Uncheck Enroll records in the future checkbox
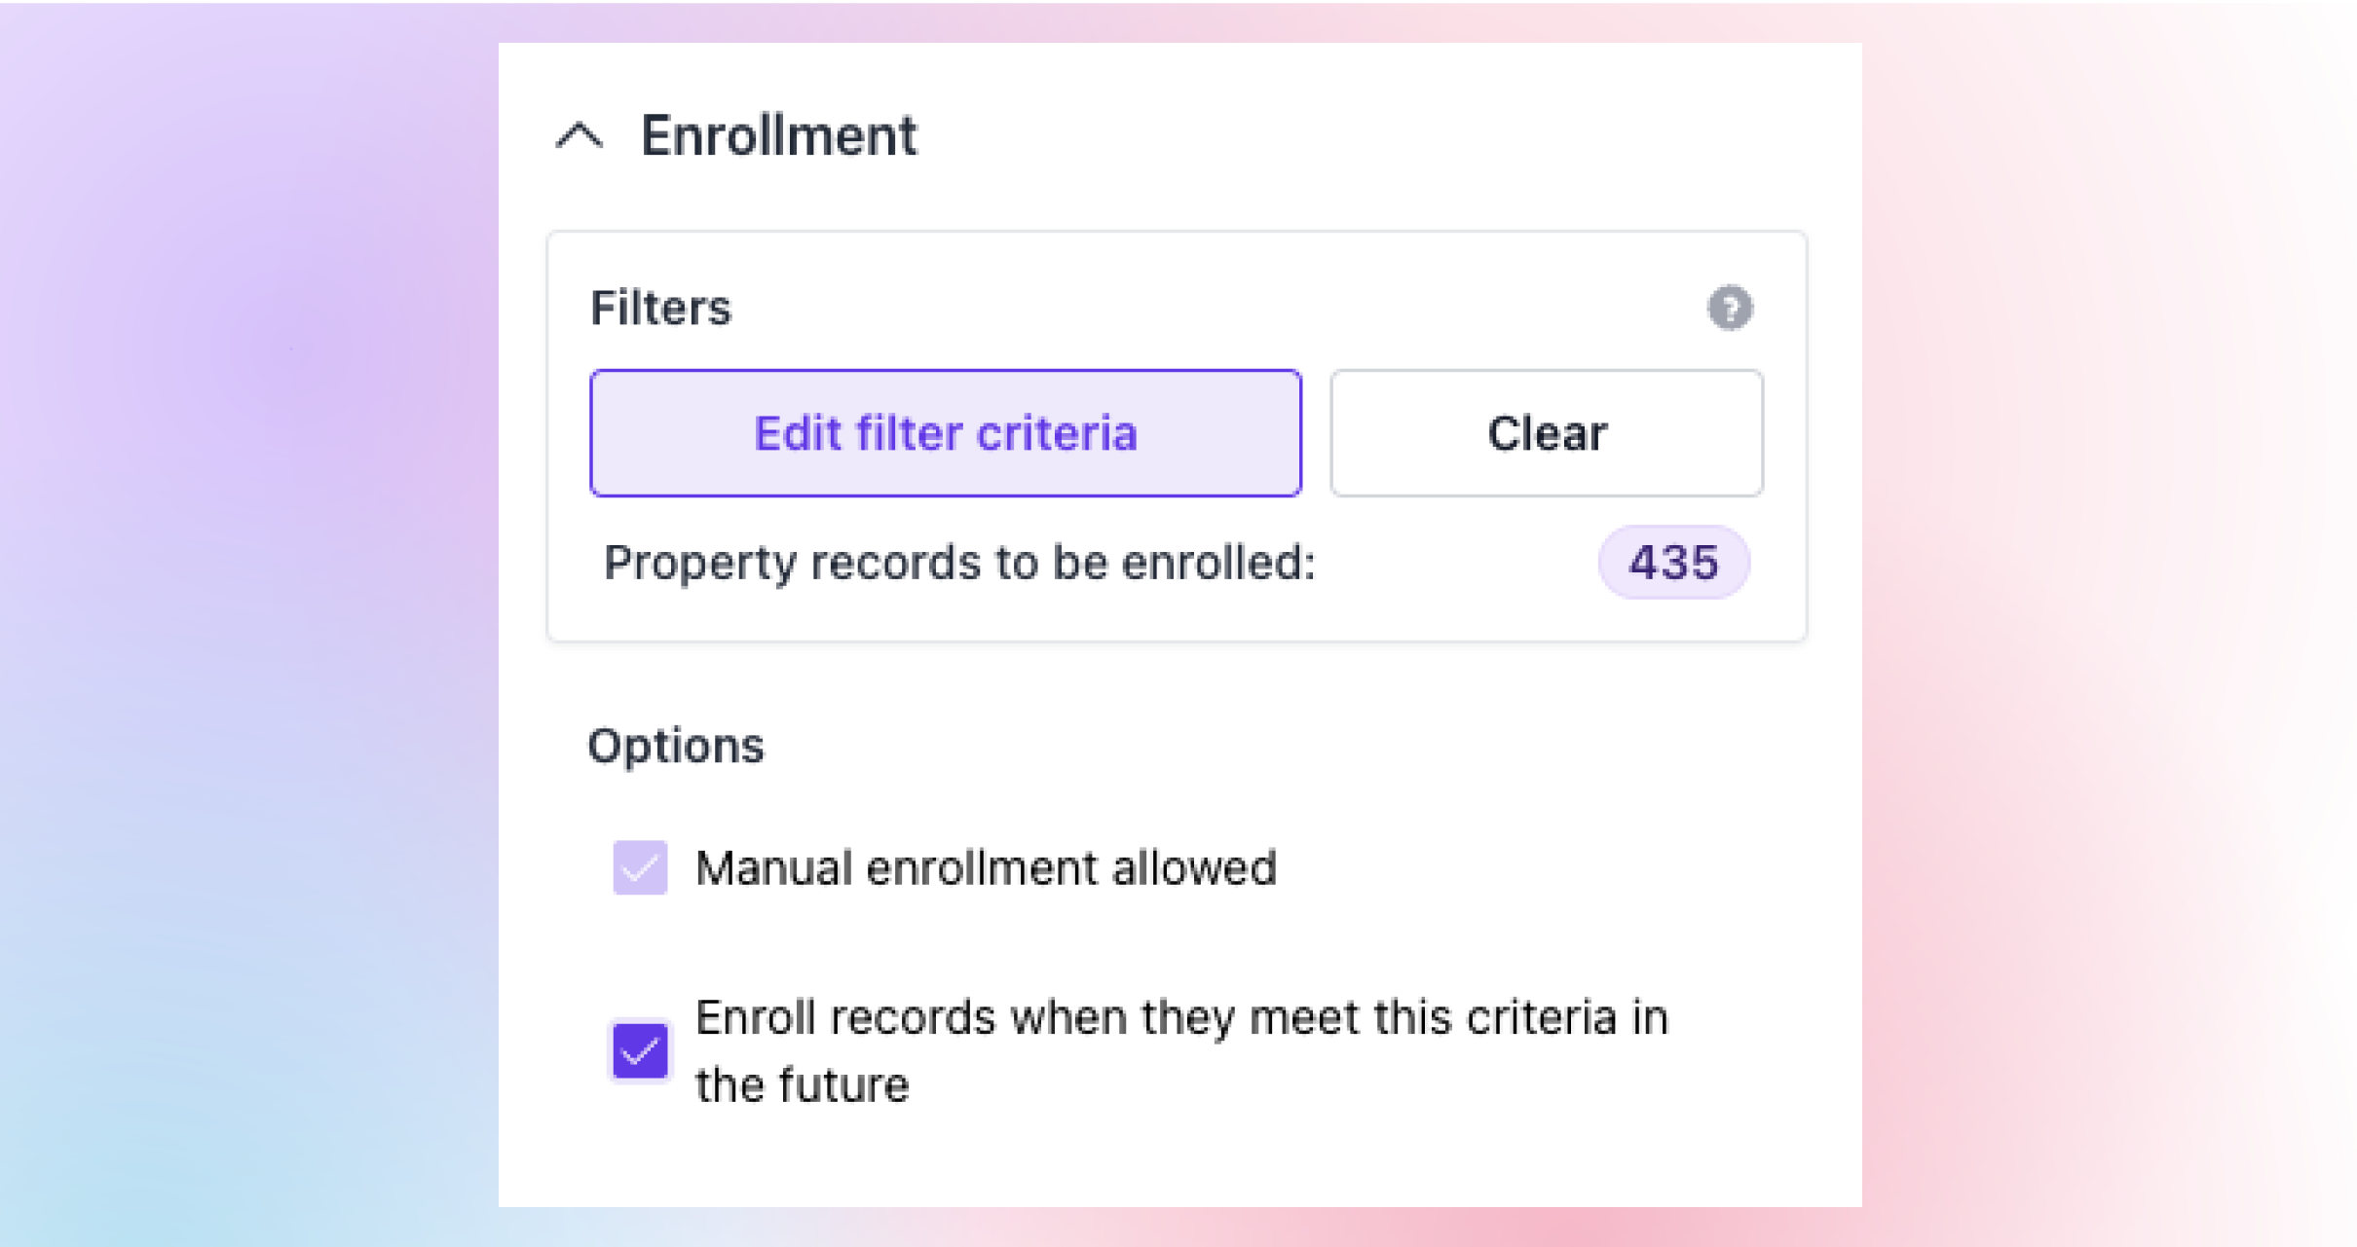 point(640,1051)
